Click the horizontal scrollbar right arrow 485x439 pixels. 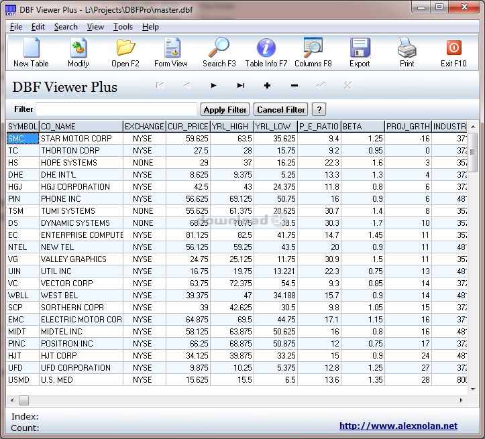461,400
